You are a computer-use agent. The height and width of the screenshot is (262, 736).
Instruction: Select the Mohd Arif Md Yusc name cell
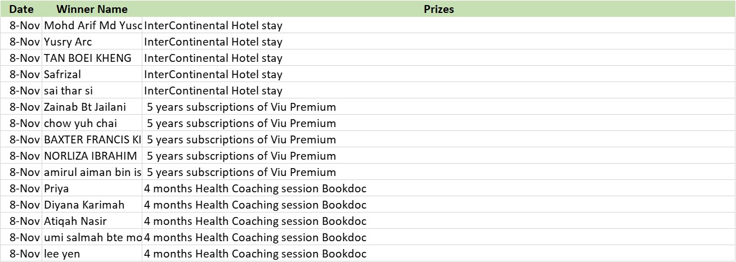pos(92,25)
